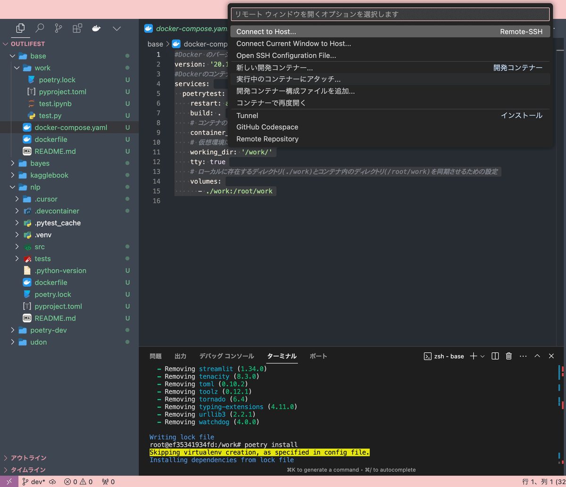This screenshot has width=566, height=487.
Task: Open the Source Control view
Action: pyautogui.click(x=58, y=28)
